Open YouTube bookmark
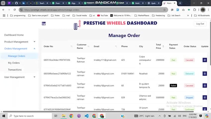This screenshot has width=211, height=119. point(102,15)
